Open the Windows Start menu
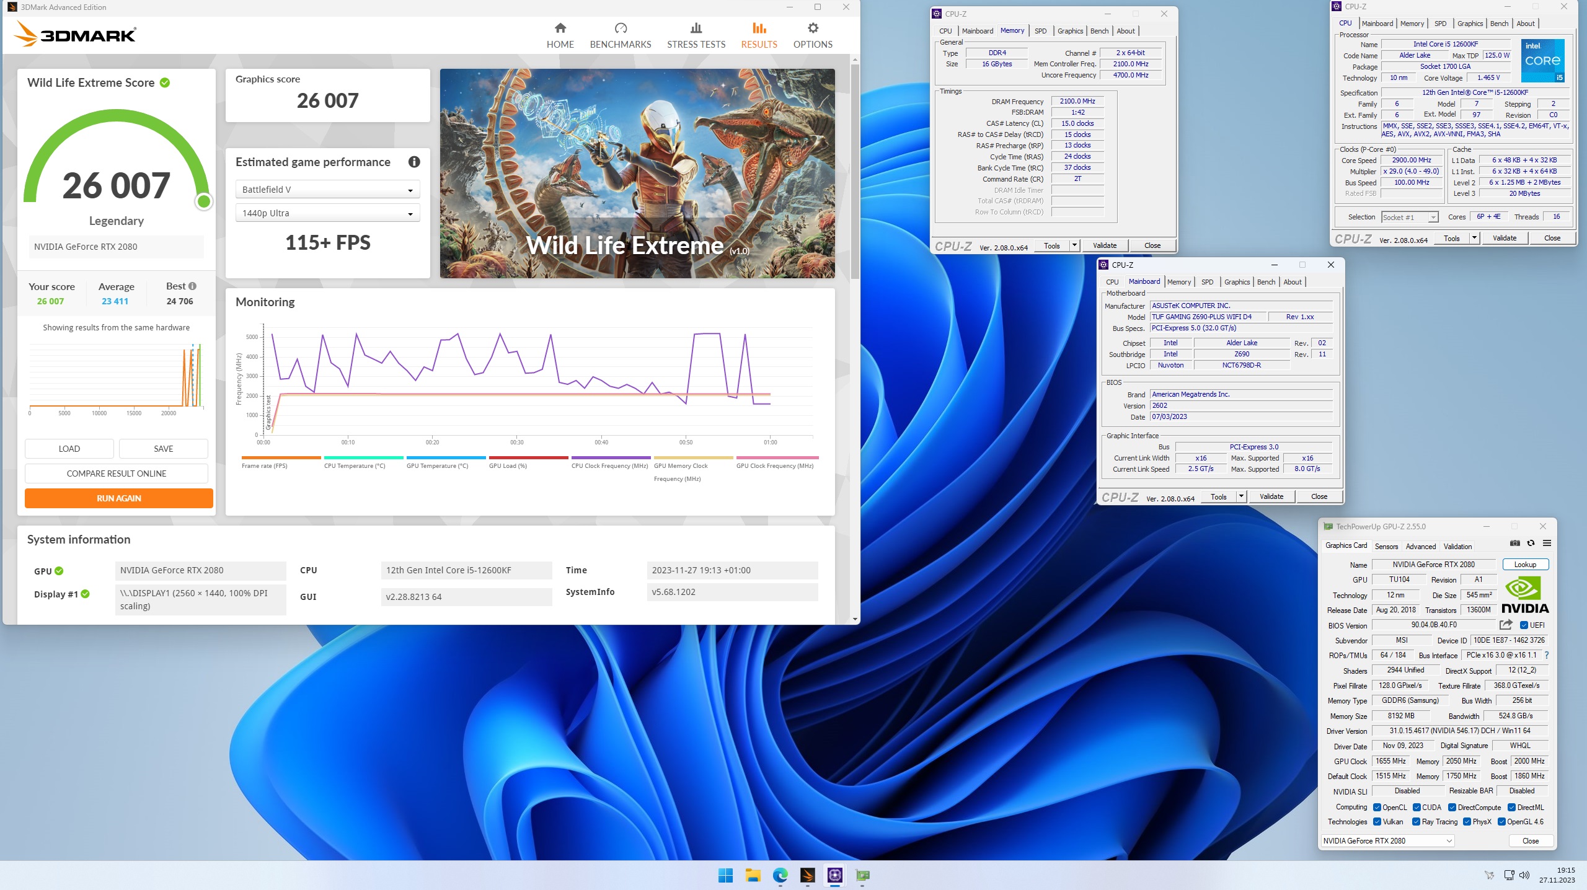1587x890 pixels. 725,875
